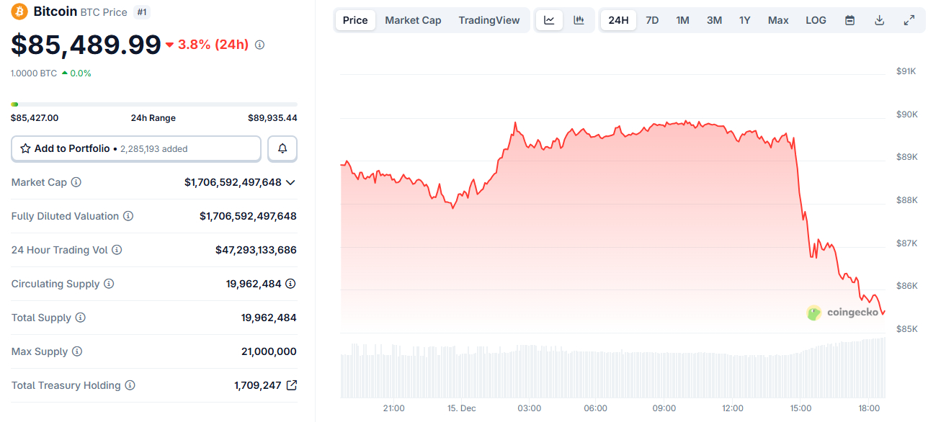Viewport: 941px width, 422px height.
Task: Open the date range calendar icon
Action: point(849,20)
